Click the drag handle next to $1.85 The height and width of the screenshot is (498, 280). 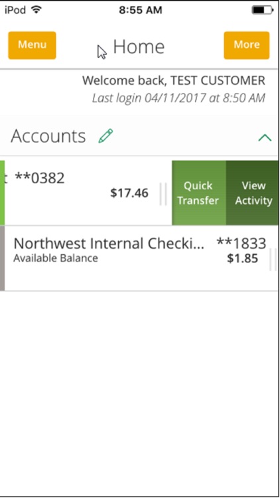(273, 260)
